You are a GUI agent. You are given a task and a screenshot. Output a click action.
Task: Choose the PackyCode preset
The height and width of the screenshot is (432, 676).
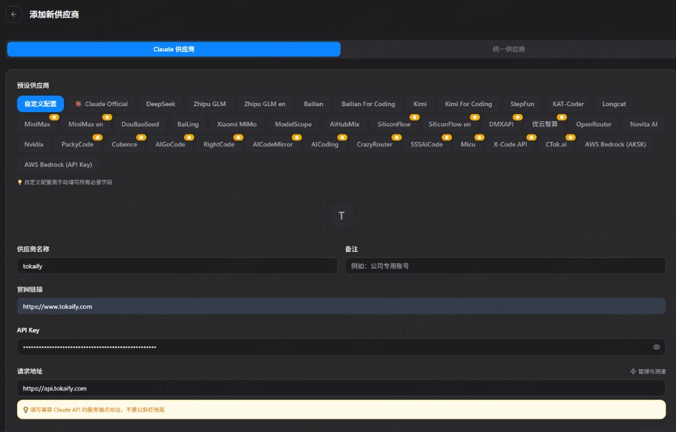click(78, 144)
